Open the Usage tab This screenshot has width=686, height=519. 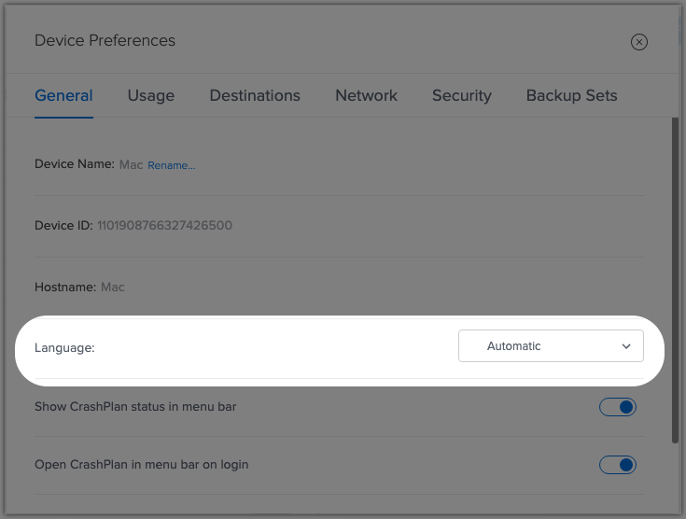point(151,95)
